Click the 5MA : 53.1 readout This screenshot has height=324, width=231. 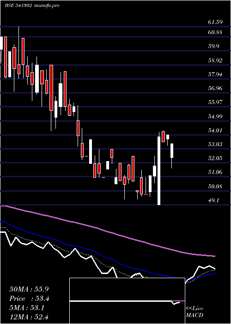(x=27, y=308)
